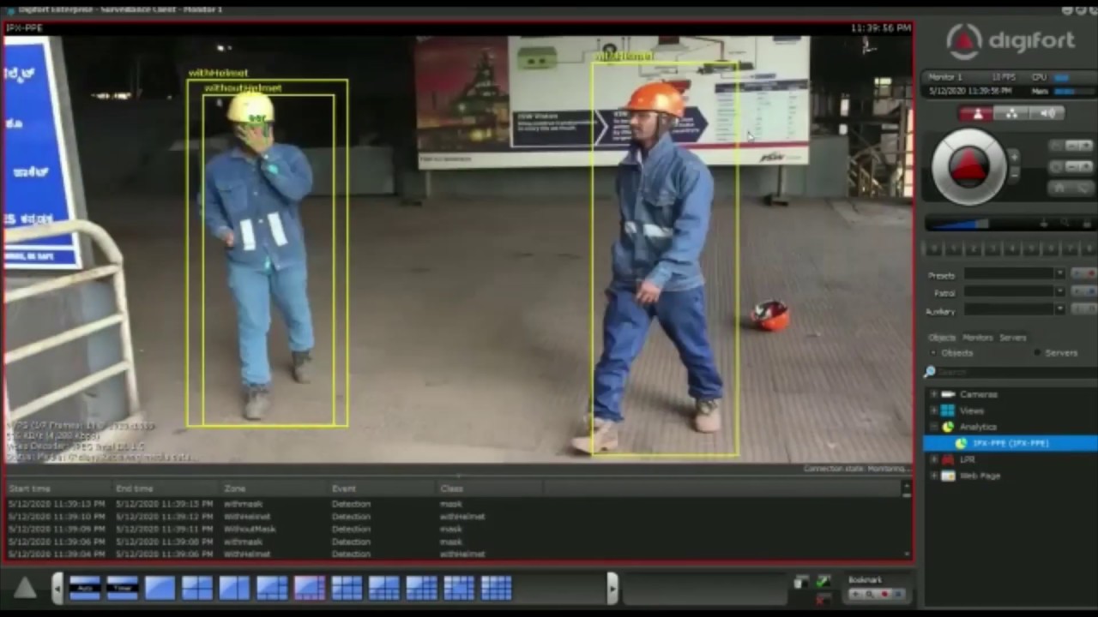1098x617 pixels.
Task: Select the PTZ control tab with red person icon
Action: tap(977, 113)
